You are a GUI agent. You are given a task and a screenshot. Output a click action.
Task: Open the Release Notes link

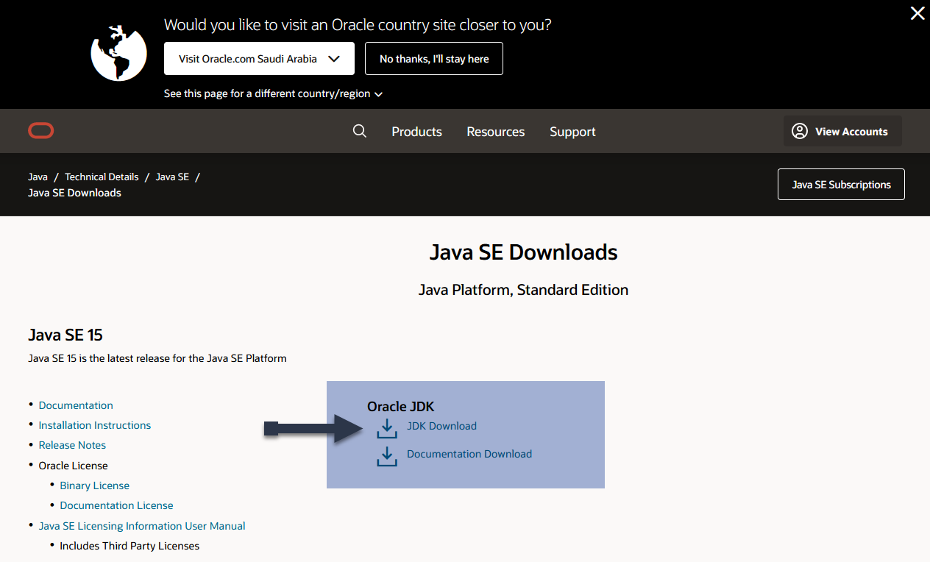tap(72, 445)
